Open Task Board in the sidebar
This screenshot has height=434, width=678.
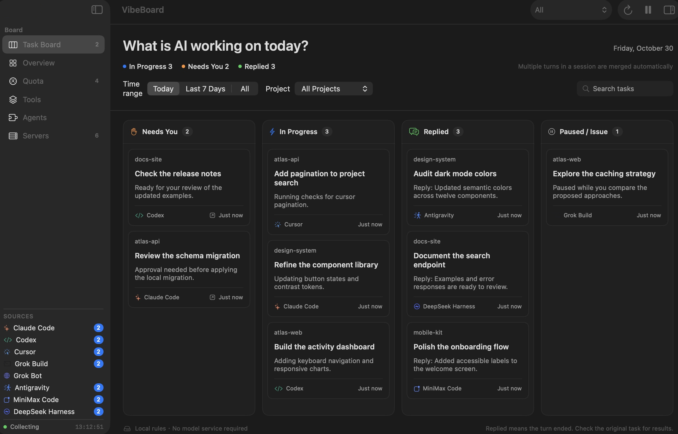point(54,45)
